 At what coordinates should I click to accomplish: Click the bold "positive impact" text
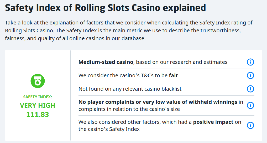point(213,122)
